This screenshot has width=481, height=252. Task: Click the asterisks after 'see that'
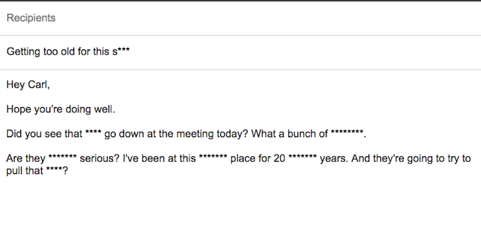(94, 134)
